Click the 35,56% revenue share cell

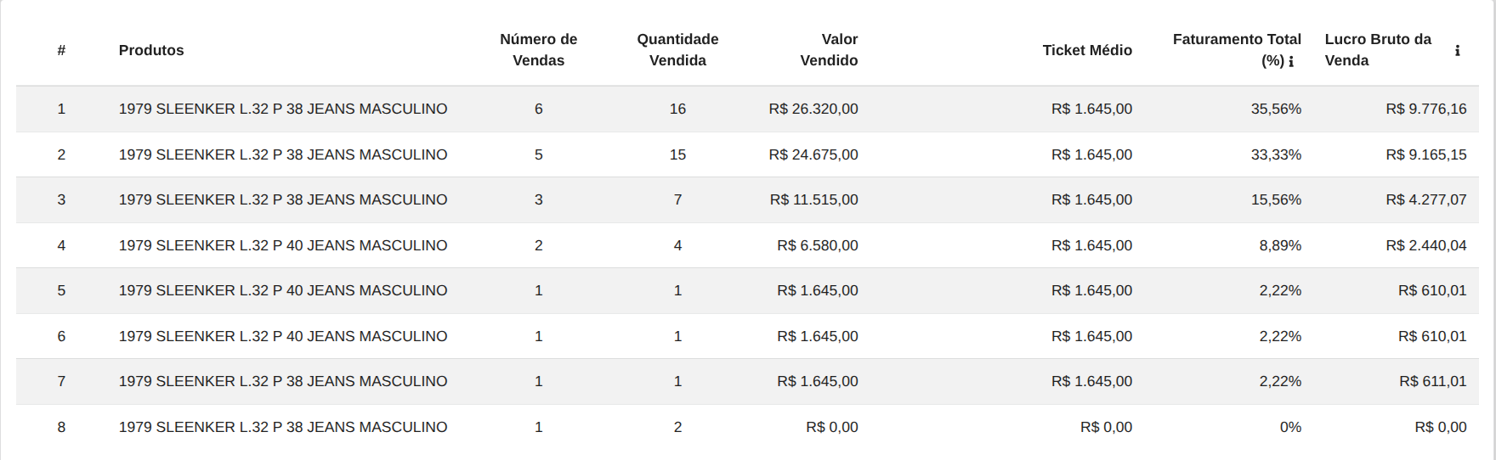click(1276, 109)
